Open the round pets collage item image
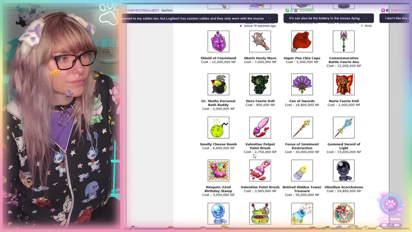 tap(344, 214)
